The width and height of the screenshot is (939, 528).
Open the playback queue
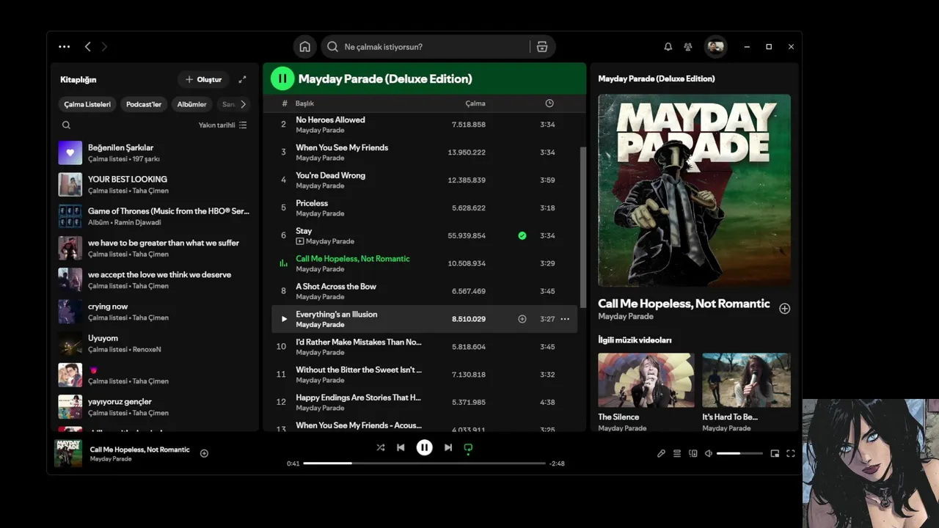[x=677, y=453]
